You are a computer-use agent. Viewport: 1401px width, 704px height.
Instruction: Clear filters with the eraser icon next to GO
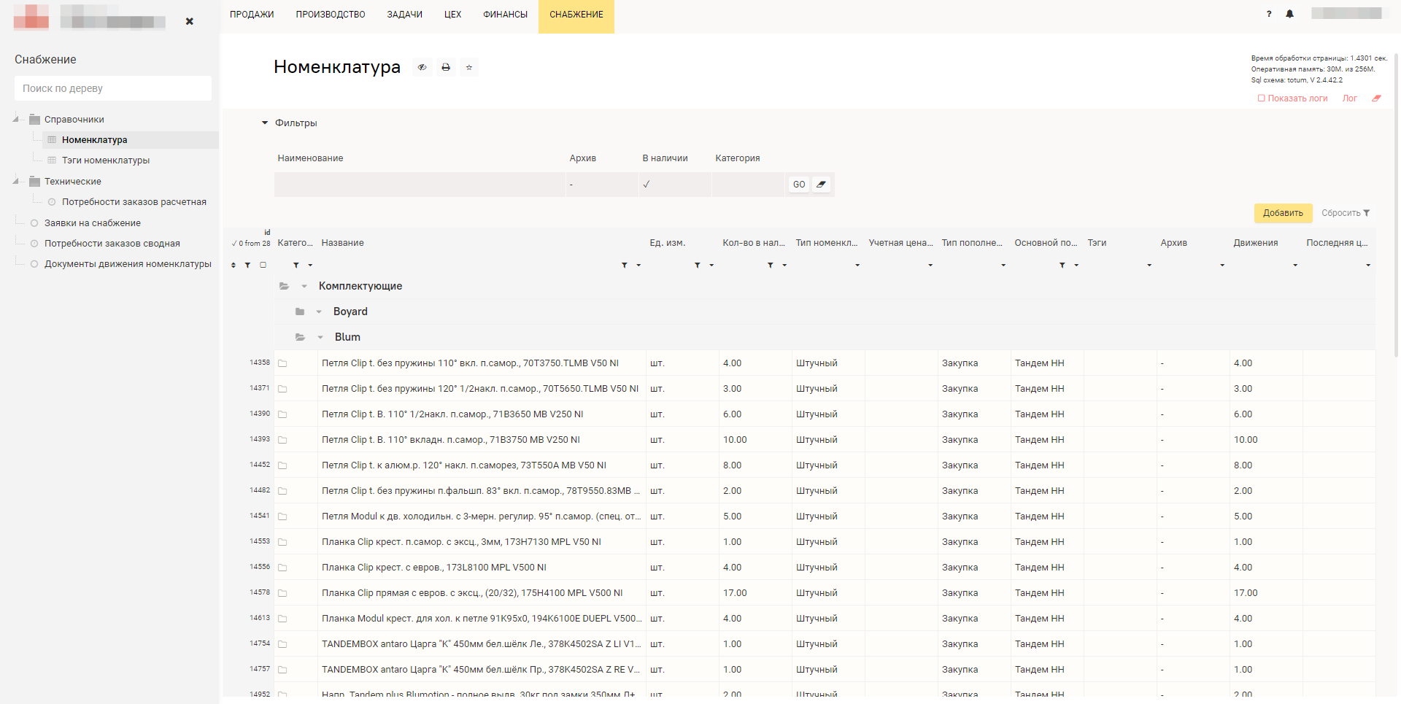[821, 185]
